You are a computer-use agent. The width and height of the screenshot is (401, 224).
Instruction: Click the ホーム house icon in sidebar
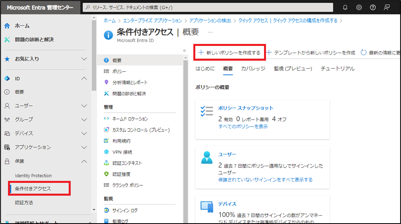coord(7,26)
